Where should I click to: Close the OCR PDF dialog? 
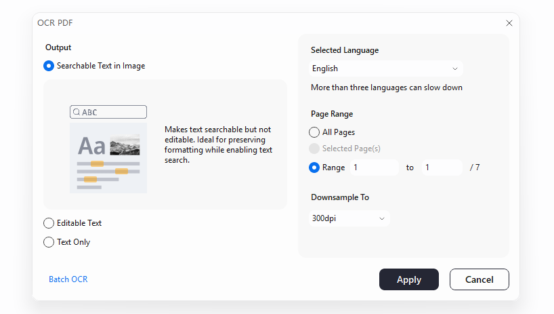pyautogui.click(x=509, y=23)
